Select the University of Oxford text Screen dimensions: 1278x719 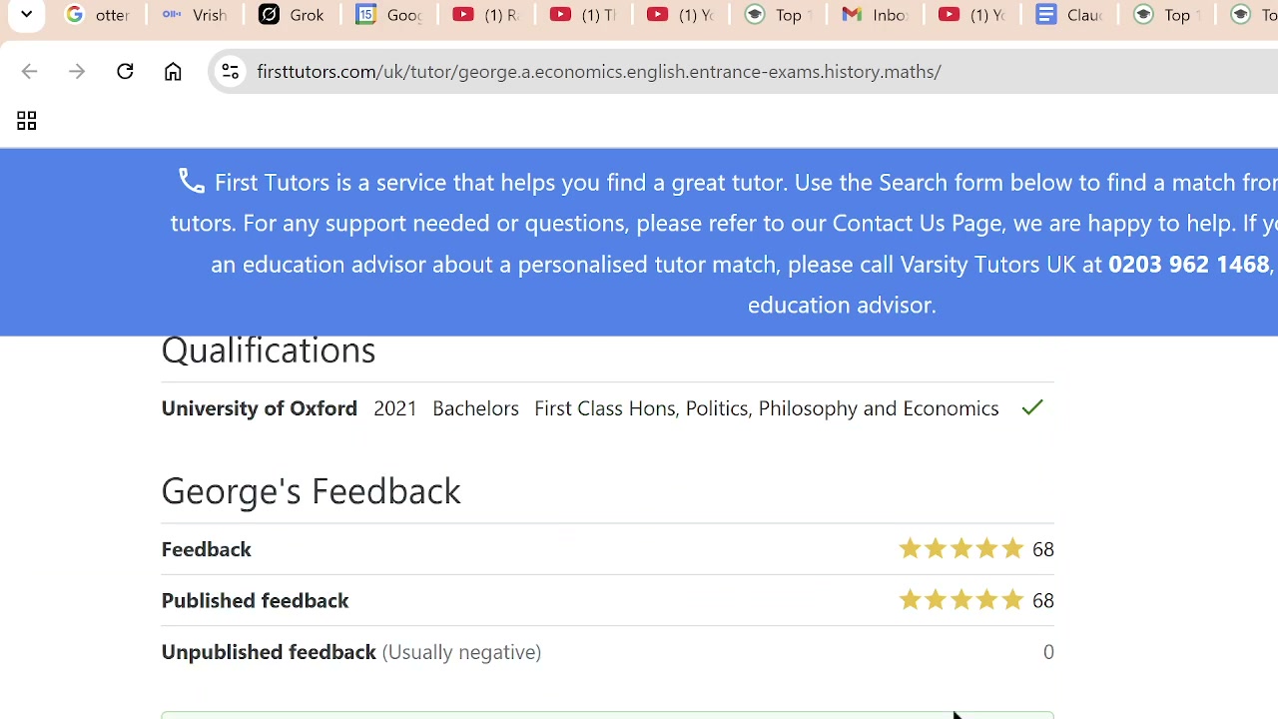[259, 407]
